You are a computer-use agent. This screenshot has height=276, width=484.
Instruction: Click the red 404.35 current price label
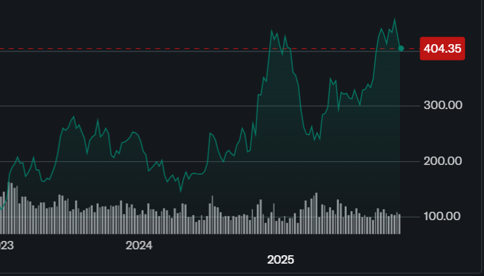pos(442,49)
